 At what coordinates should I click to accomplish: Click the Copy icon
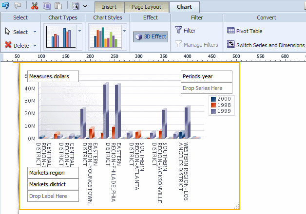tap(46, 6)
